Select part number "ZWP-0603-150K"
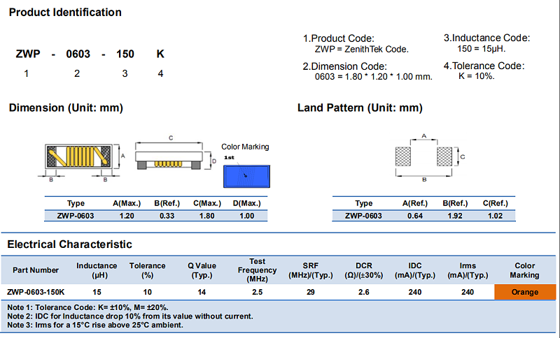The height and width of the screenshot is (338, 560). [x=36, y=293]
